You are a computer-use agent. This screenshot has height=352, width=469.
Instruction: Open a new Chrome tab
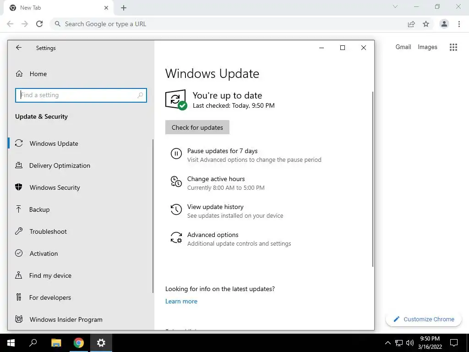point(124,8)
